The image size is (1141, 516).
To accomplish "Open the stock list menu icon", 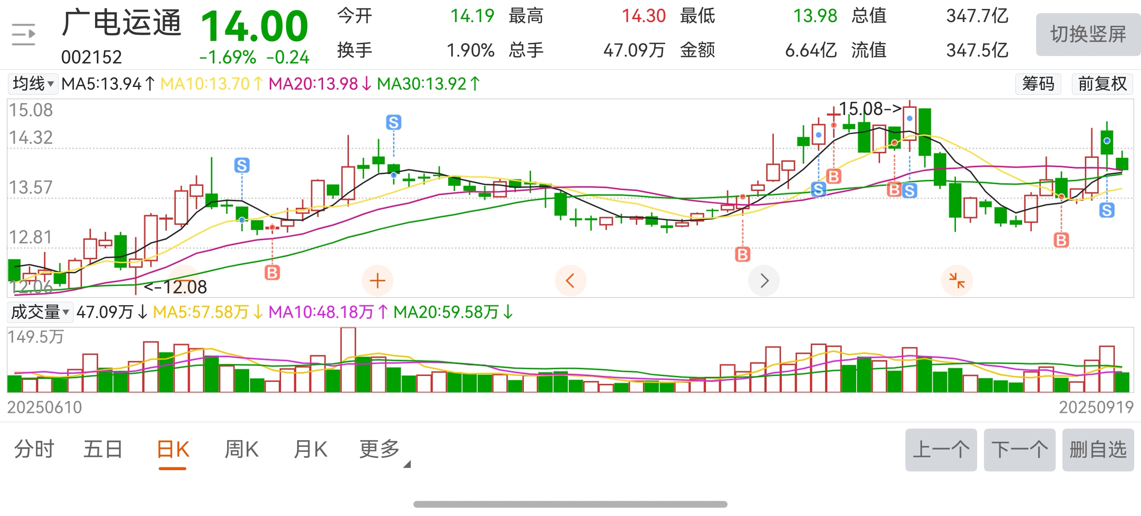I will coord(23,34).
